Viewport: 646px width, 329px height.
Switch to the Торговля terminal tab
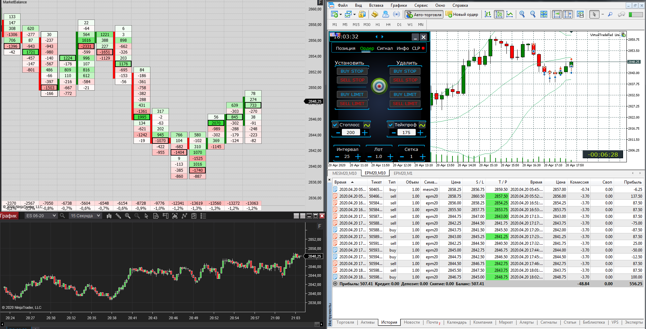coord(345,322)
